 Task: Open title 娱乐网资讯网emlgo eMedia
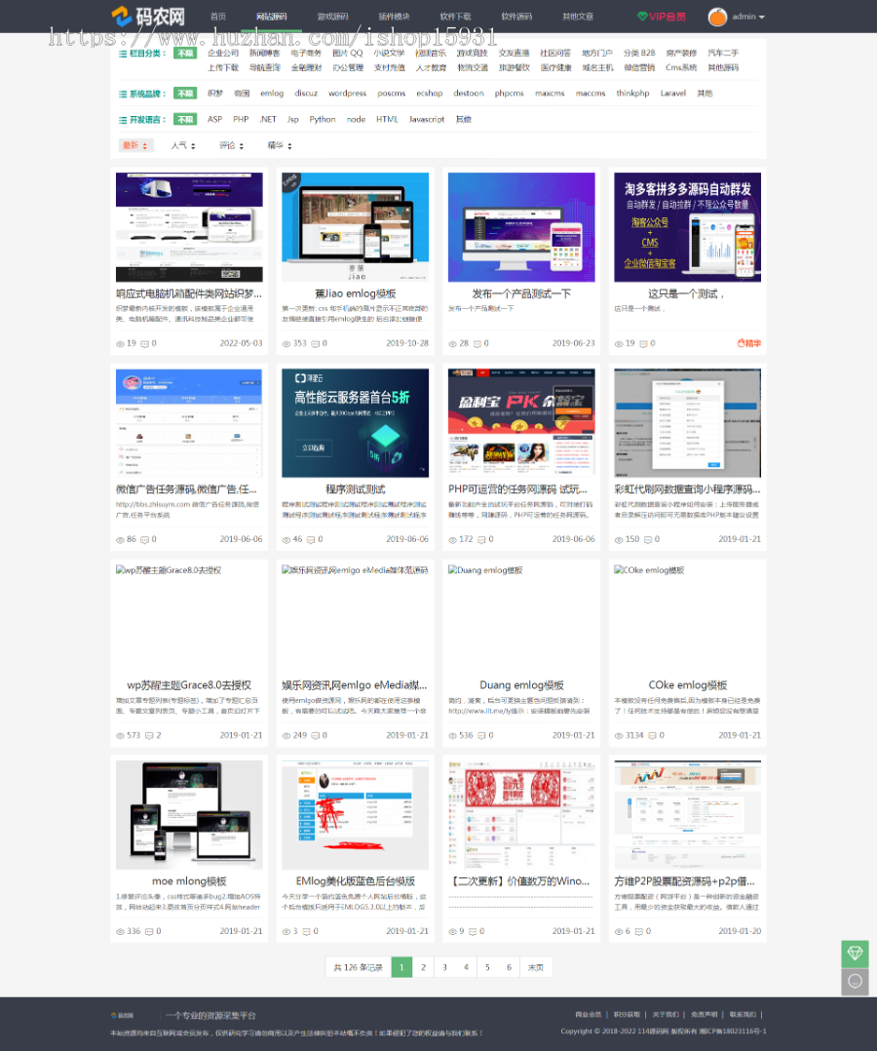[355, 685]
